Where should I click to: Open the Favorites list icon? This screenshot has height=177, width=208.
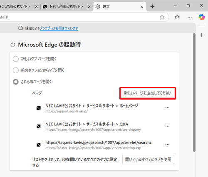coord(177,17)
